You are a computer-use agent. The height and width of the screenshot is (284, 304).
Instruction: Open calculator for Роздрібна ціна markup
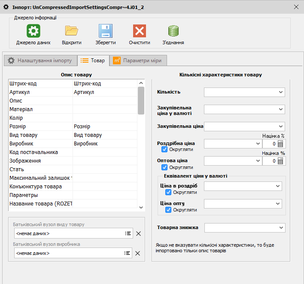tap(280, 144)
